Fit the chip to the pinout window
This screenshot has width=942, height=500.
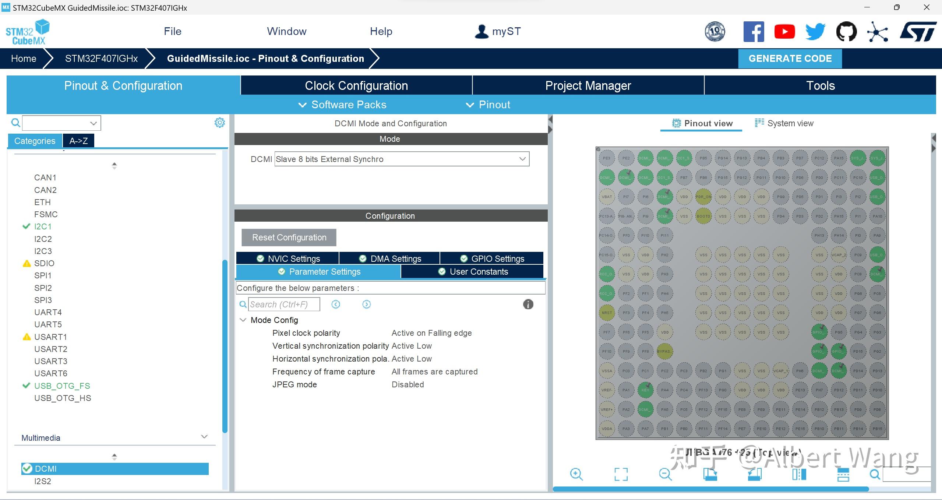(621, 474)
